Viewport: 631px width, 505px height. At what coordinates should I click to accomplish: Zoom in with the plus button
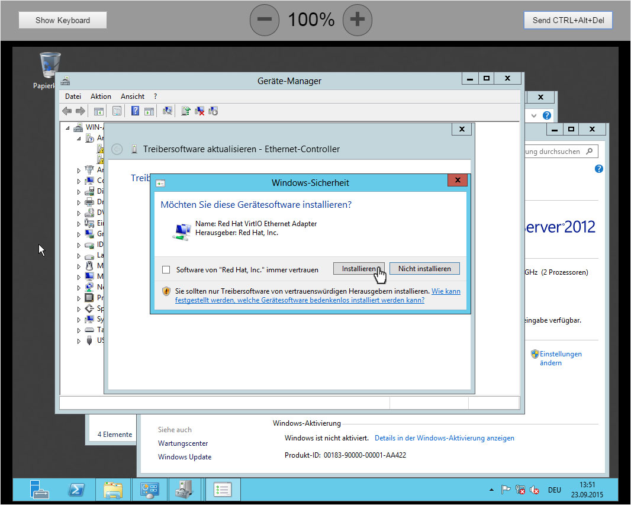tap(358, 20)
